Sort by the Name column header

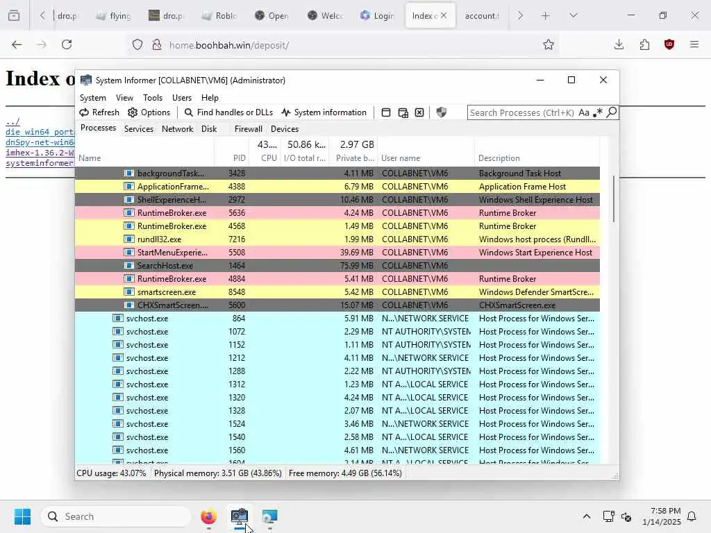click(144, 158)
